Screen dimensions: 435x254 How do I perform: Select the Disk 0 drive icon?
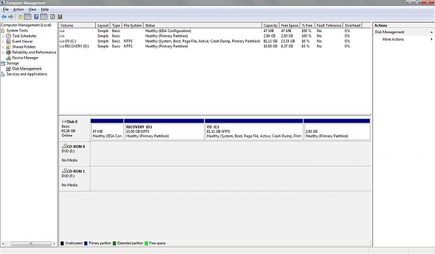point(64,121)
